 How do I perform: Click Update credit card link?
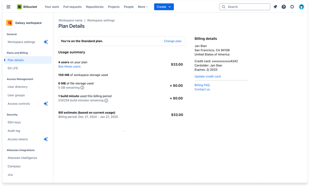[x=208, y=76]
